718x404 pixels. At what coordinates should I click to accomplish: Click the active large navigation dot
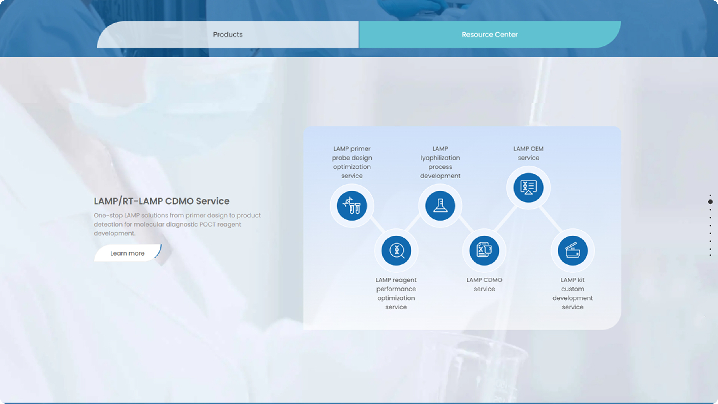(x=710, y=202)
